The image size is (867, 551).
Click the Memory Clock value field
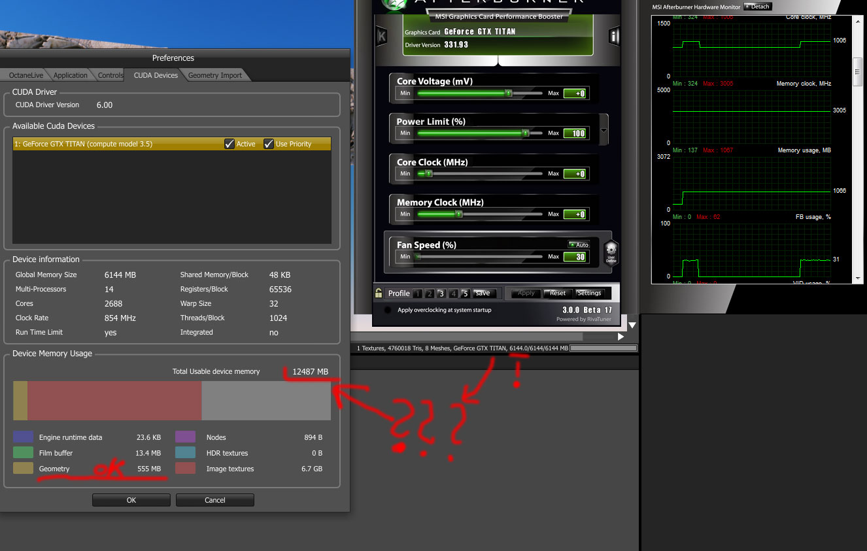point(575,214)
